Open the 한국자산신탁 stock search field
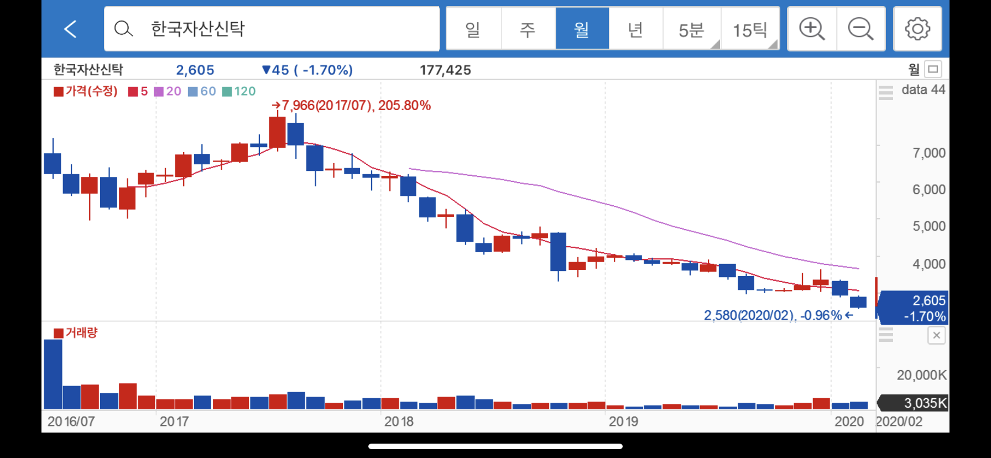Image resolution: width=991 pixels, height=458 pixels. click(272, 29)
